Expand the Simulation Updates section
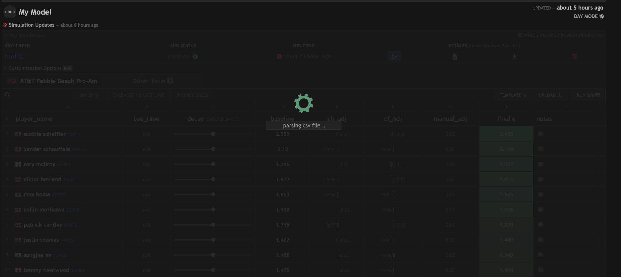 pyautogui.click(x=4, y=25)
